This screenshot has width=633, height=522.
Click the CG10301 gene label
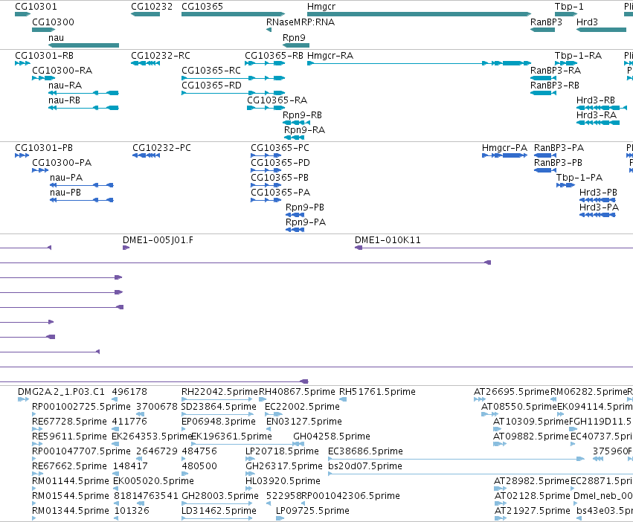[36, 7]
